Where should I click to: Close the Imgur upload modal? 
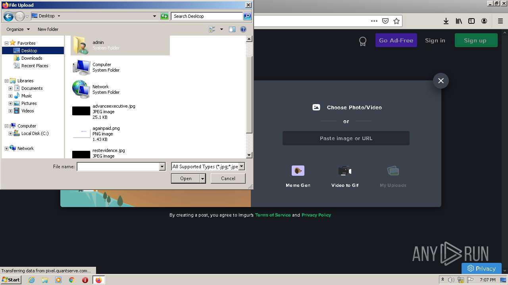tap(441, 81)
